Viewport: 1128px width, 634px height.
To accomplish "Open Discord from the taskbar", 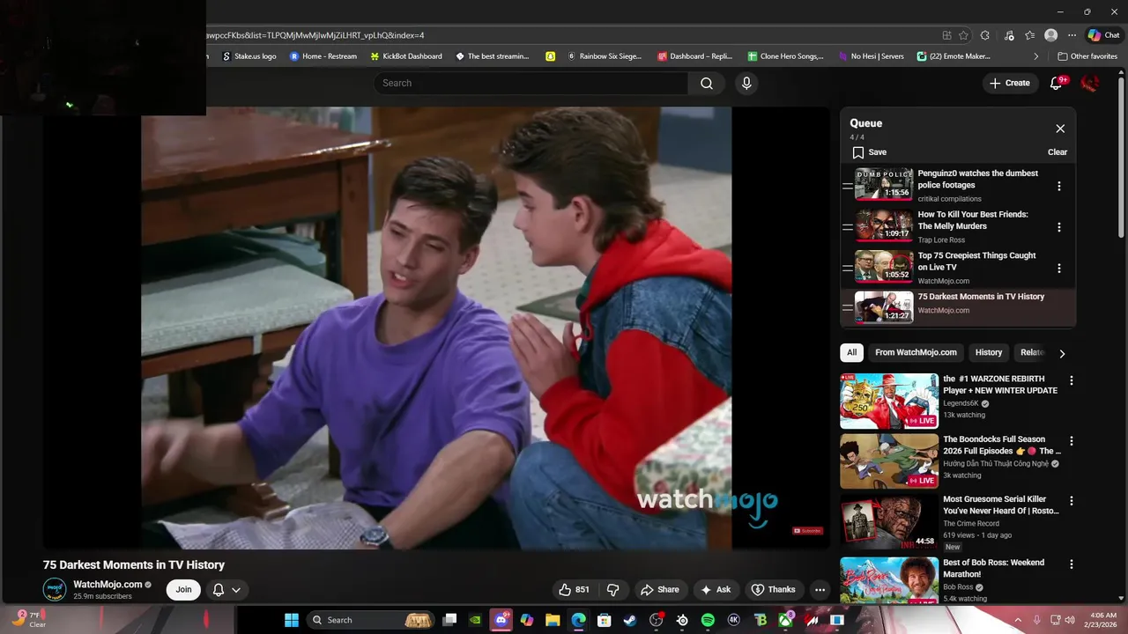I will click(x=501, y=620).
